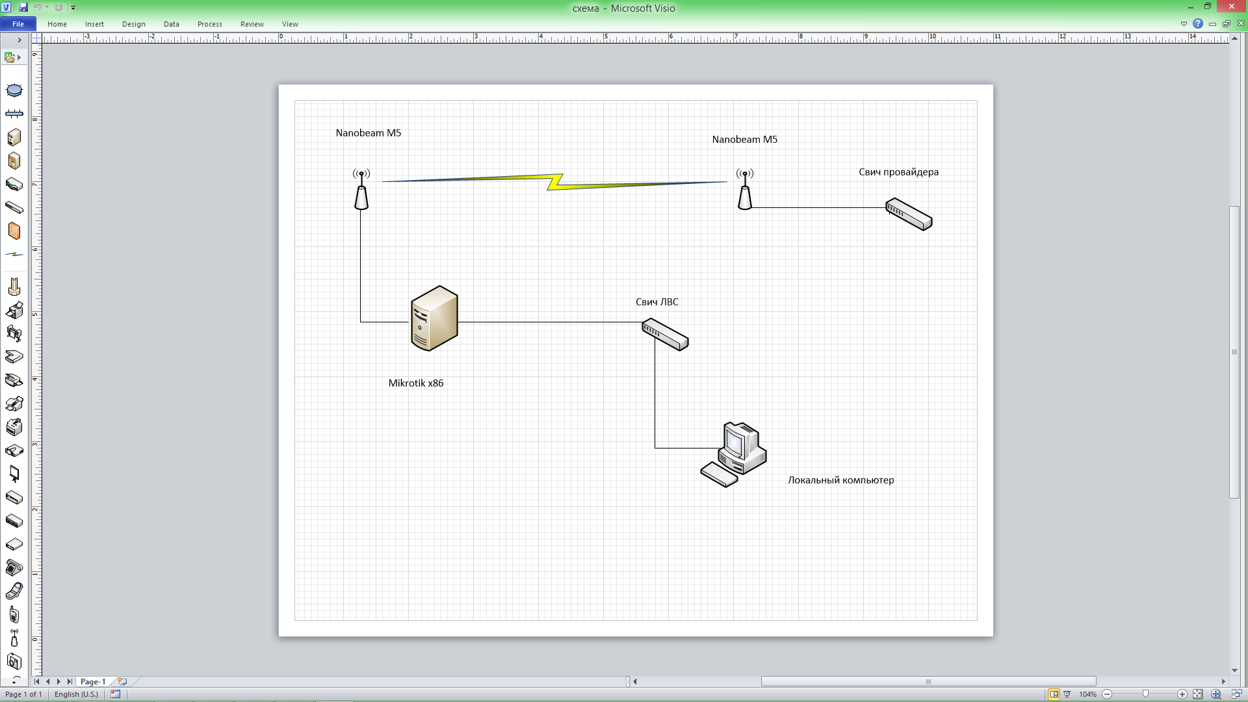Select the comm-link lightning shape in stencil
1248x702 pixels.
14,254
